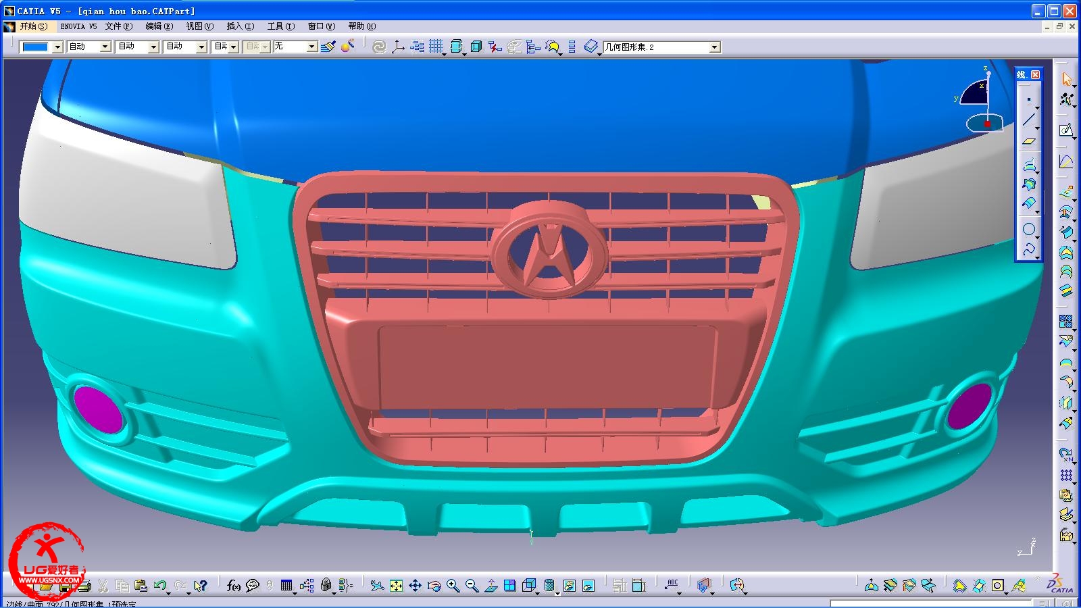Click the painter brush format icon
The width and height of the screenshot is (1081, 608).
click(x=328, y=47)
